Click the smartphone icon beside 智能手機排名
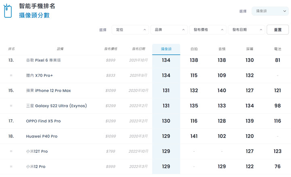Image resolution: width=291 pixels, height=177 pixels. point(8,11)
